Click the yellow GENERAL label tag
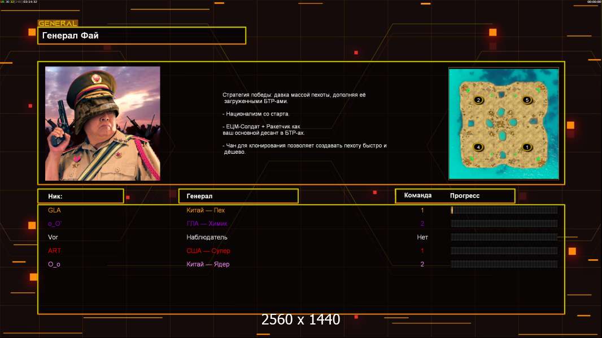Screen dimensions: 602x338 (58, 23)
